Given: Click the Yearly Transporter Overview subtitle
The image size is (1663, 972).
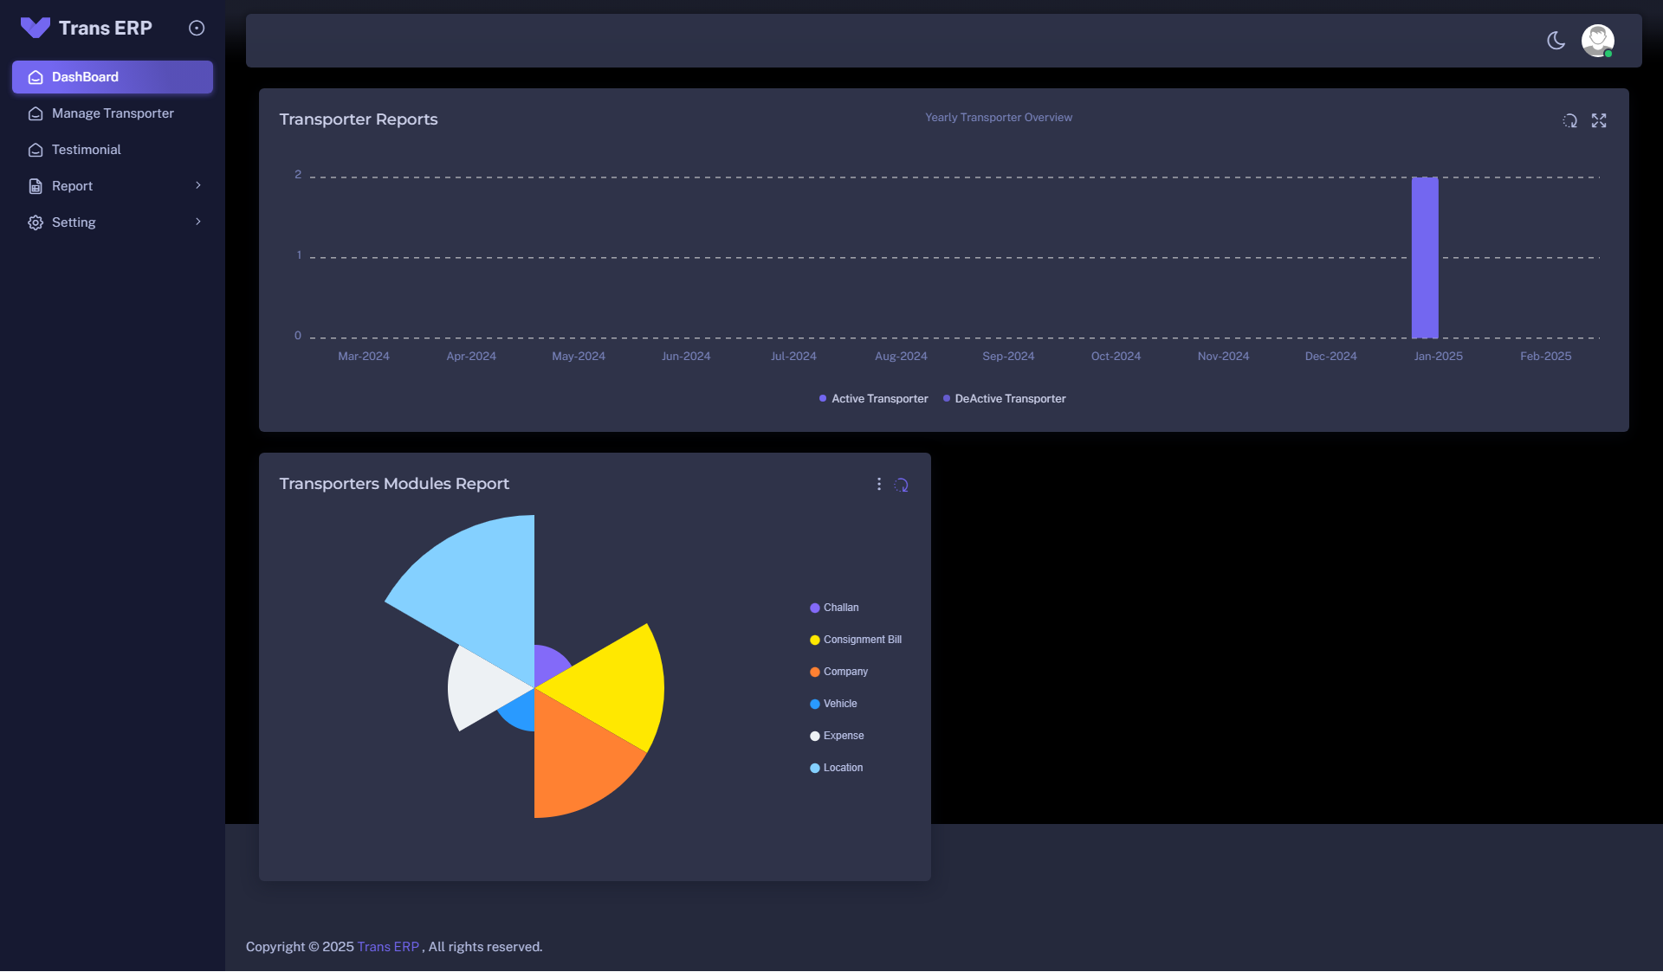Looking at the screenshot, I should point(999,118).
